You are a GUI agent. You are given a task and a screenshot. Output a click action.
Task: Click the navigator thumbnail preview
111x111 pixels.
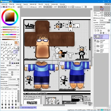(102, 9)
